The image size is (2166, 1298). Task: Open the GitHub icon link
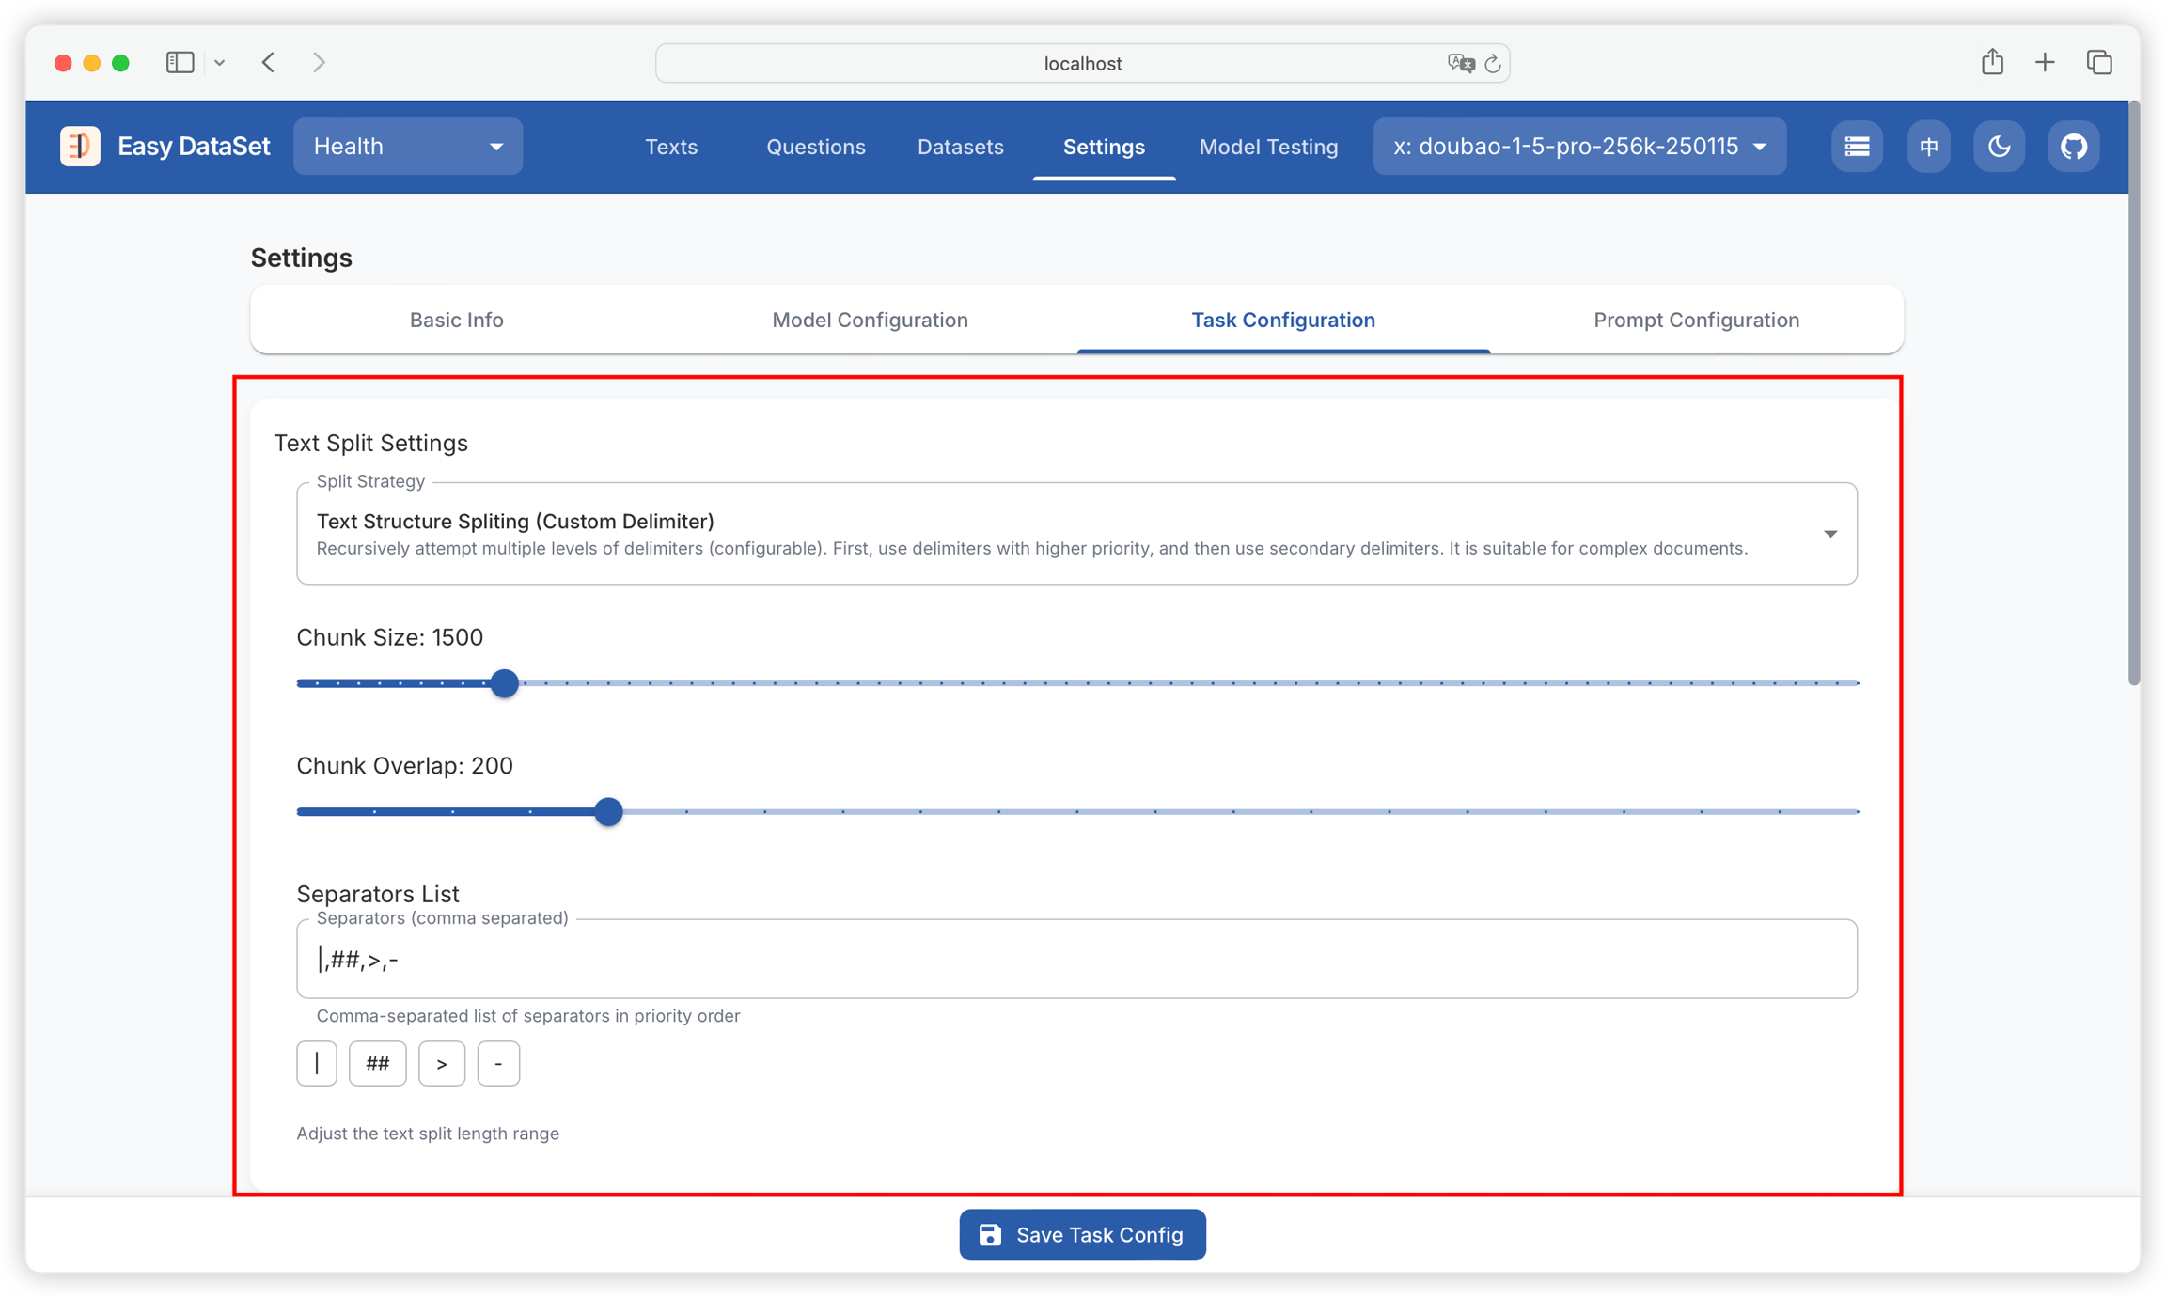pyautogui.click(x=2073, y=147)
